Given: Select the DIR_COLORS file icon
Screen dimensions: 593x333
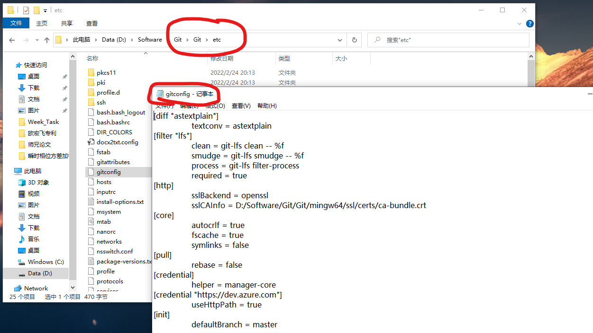Looking at the screenshot, I should (91, 132).
